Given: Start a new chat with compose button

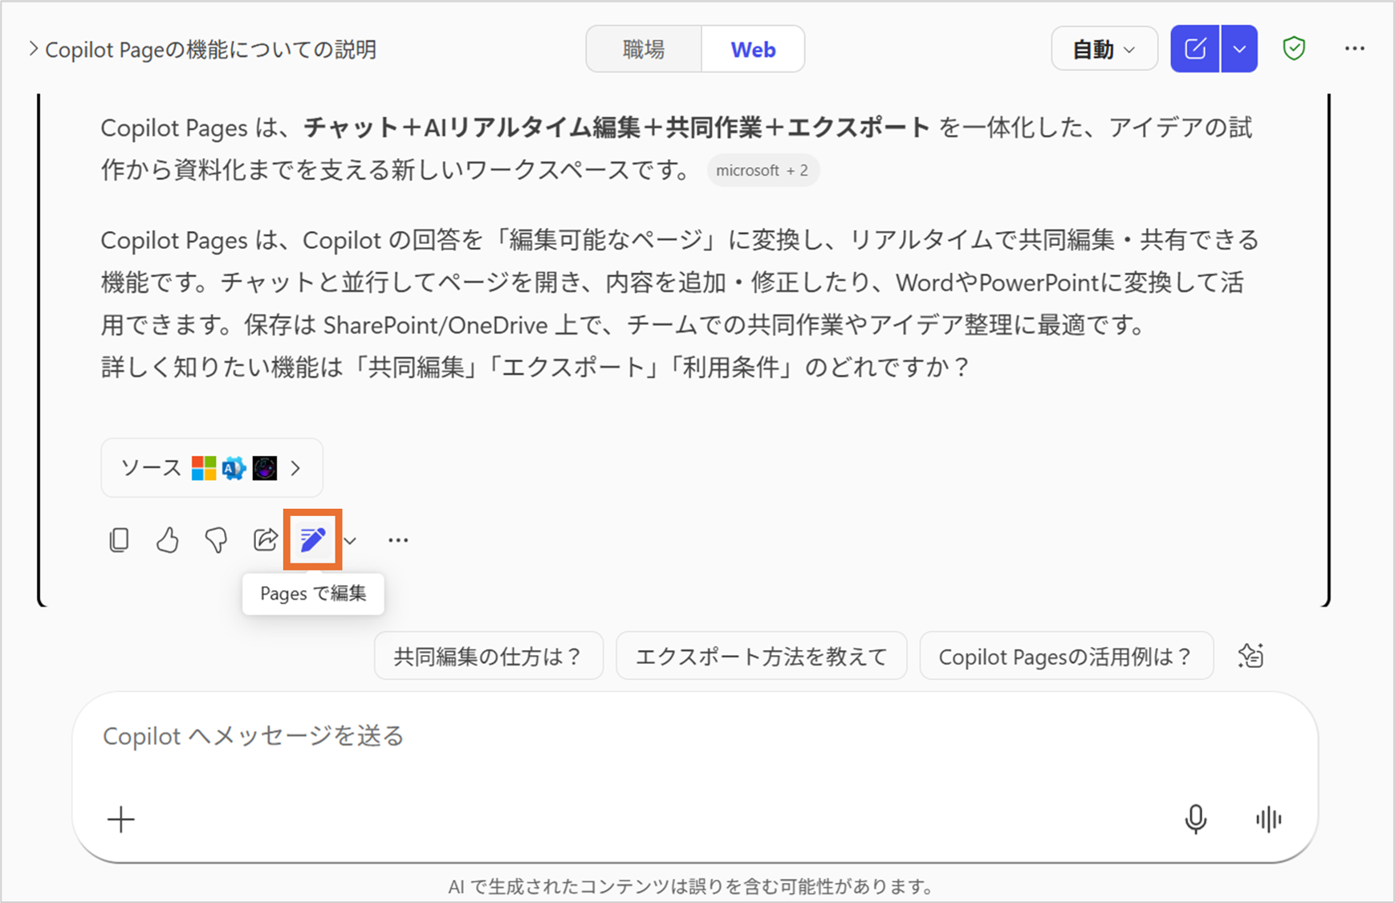Looking at the screenshot, I should tap(1194, 49).
